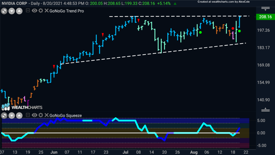Click the 26 date axis label
Screen dimensions: 275x155
[178, 152]
